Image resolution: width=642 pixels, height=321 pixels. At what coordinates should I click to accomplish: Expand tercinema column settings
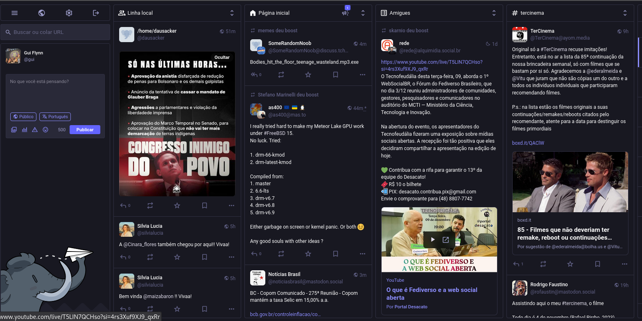pyautogui.click(x=625, y=13)
